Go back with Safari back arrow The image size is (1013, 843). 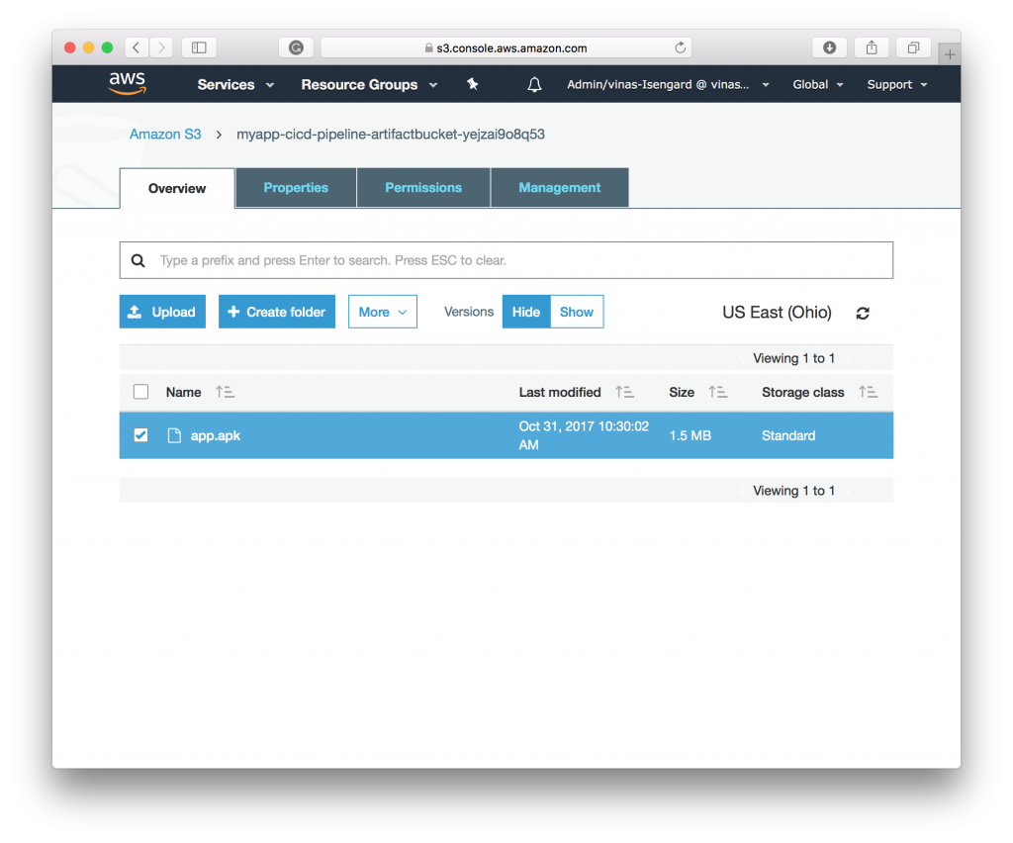(137, 47)
